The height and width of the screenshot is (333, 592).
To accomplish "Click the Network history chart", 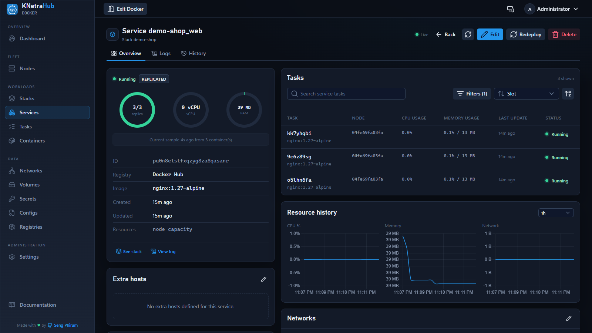I will 528,259.
